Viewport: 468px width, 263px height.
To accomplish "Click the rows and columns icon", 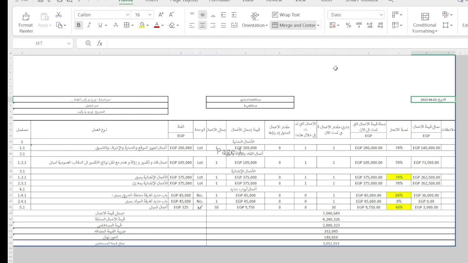I will 395,15.
